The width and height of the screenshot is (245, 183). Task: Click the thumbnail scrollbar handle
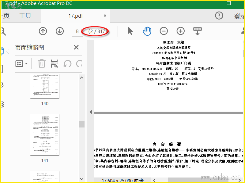[x=81, y=124]
